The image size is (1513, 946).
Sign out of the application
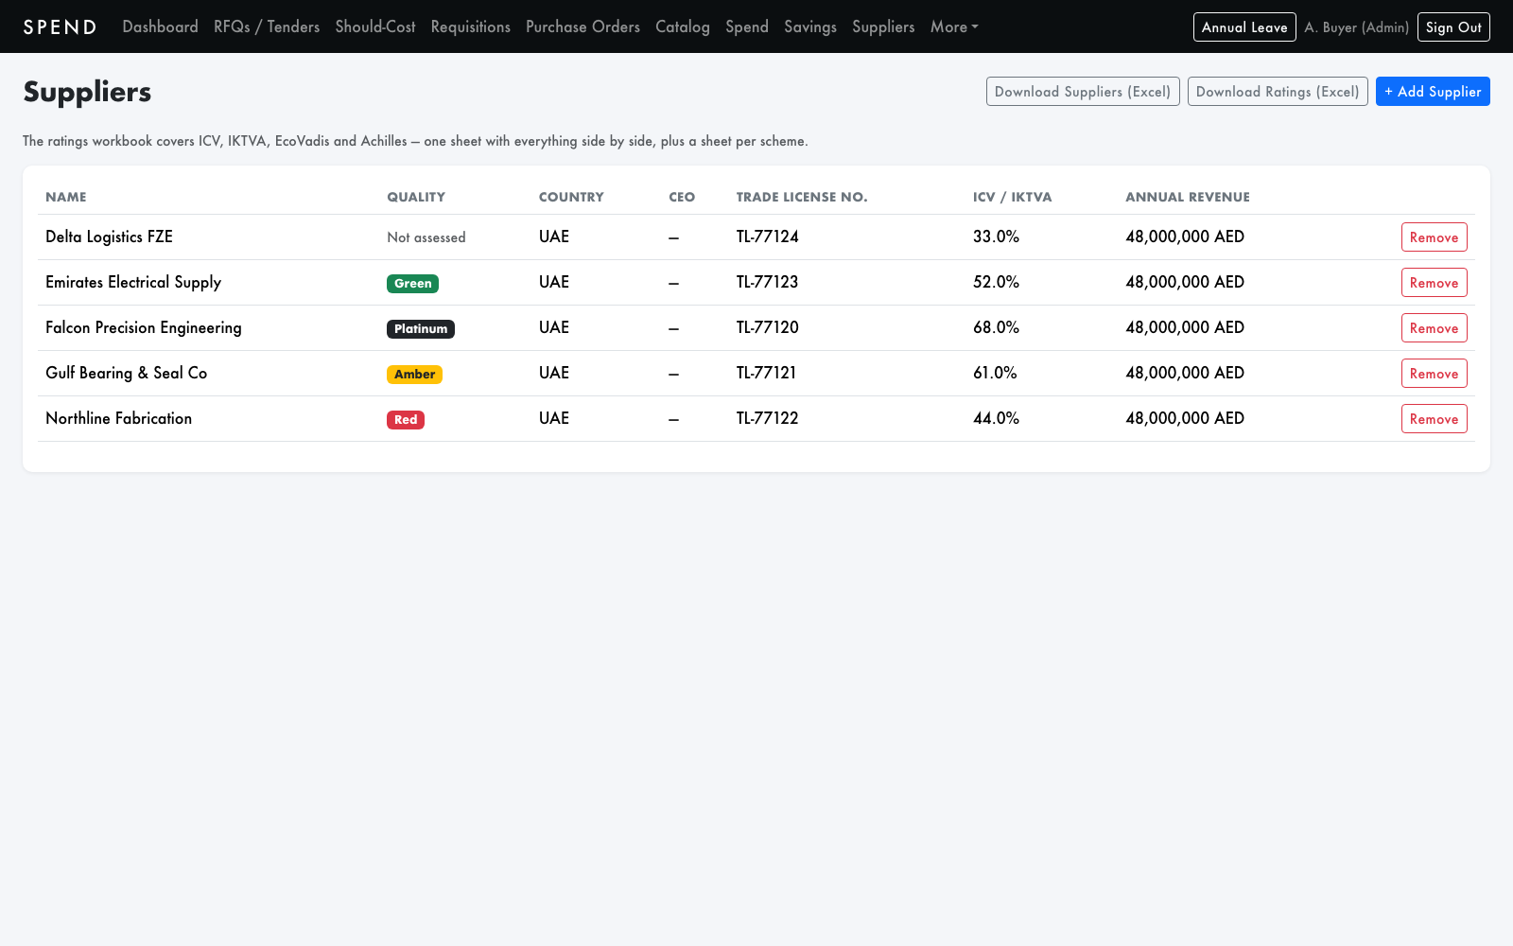coord(1453,26)
